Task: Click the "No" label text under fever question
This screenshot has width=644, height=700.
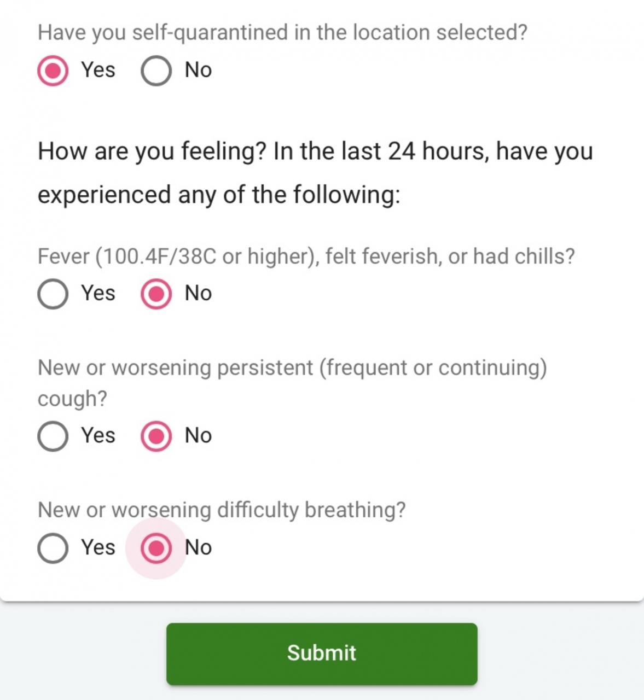Action: 198,293
